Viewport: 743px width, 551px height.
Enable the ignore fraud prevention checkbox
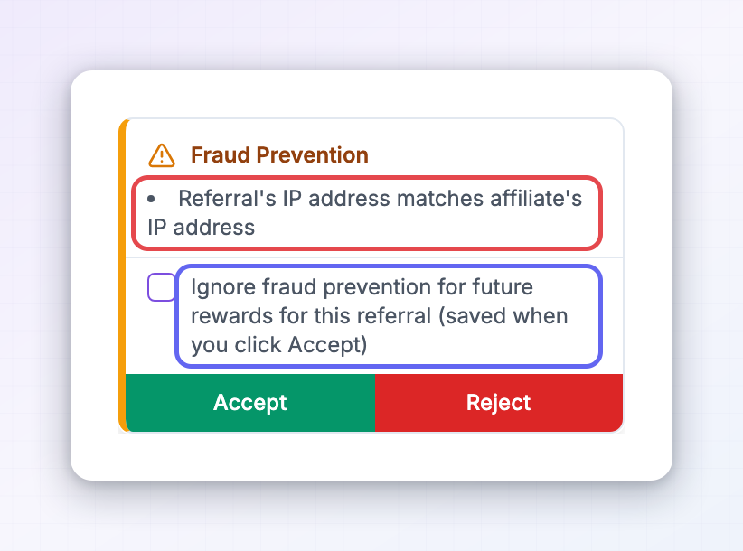point(162,287)
